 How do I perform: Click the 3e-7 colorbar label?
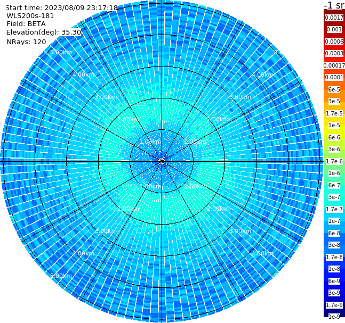[x=334, y=197]
